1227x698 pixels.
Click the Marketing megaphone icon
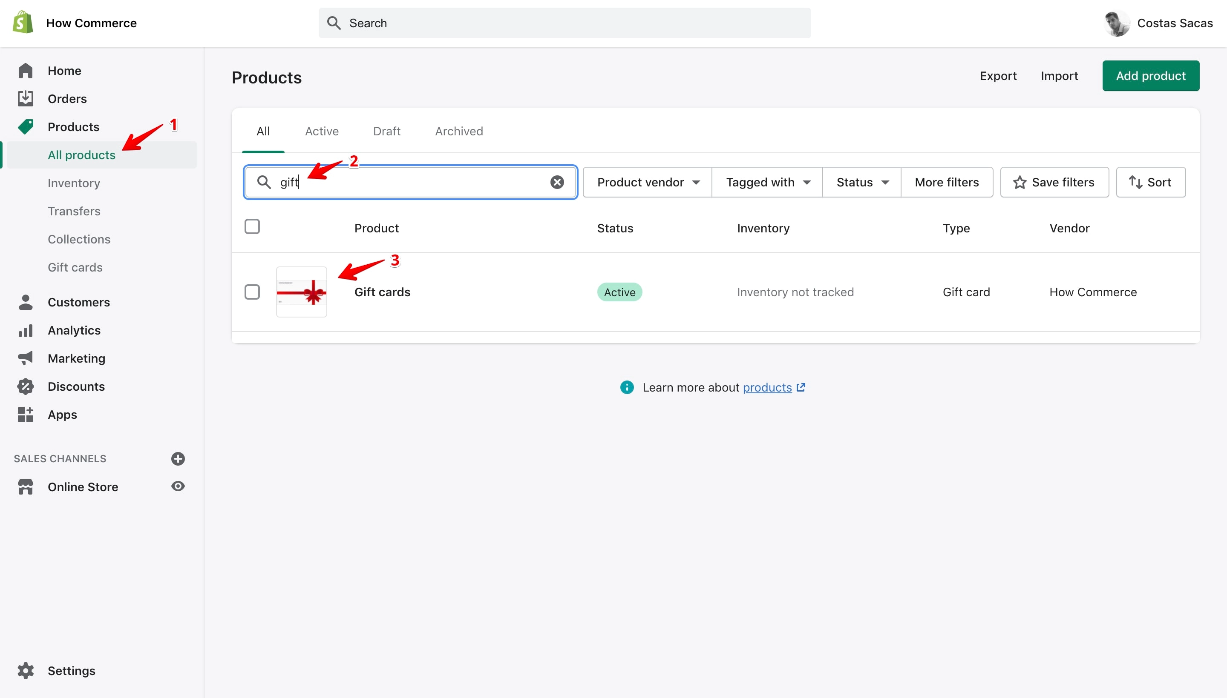tap(26, 358)
